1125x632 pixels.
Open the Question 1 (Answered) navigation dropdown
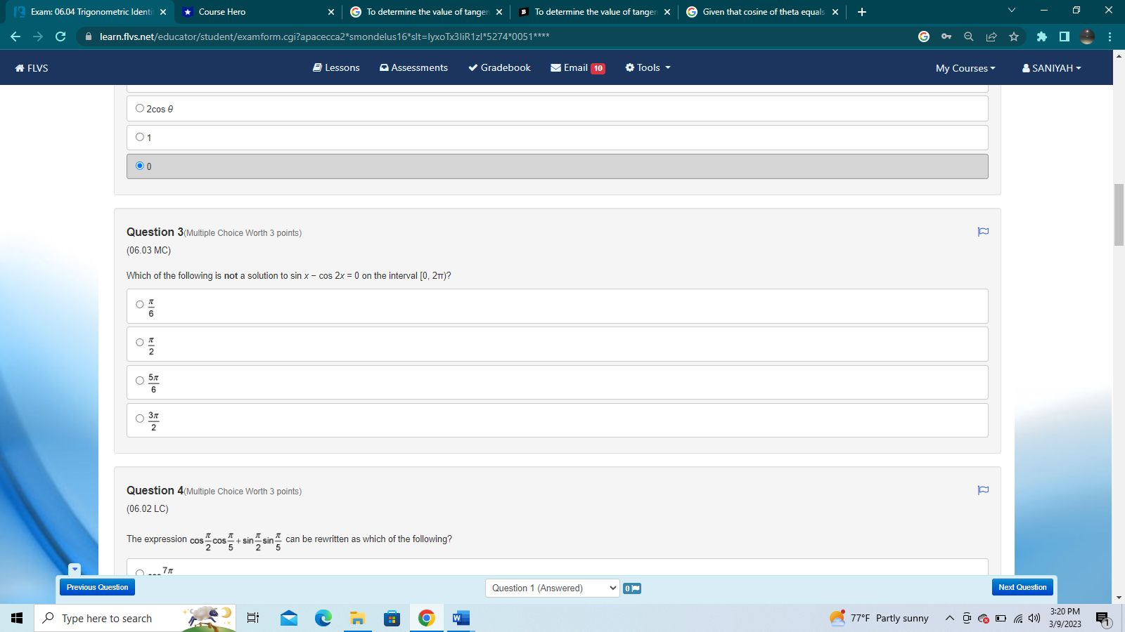tap(552, 588)
